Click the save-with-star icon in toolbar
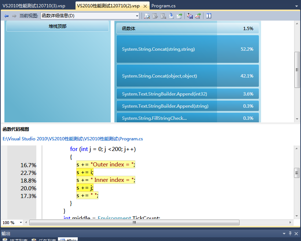Viewport: 301px width, 241px height. [x=190, y=16]
